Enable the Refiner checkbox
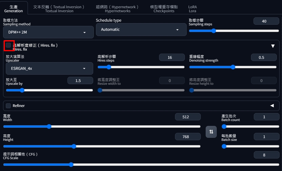 click(8, 105)
